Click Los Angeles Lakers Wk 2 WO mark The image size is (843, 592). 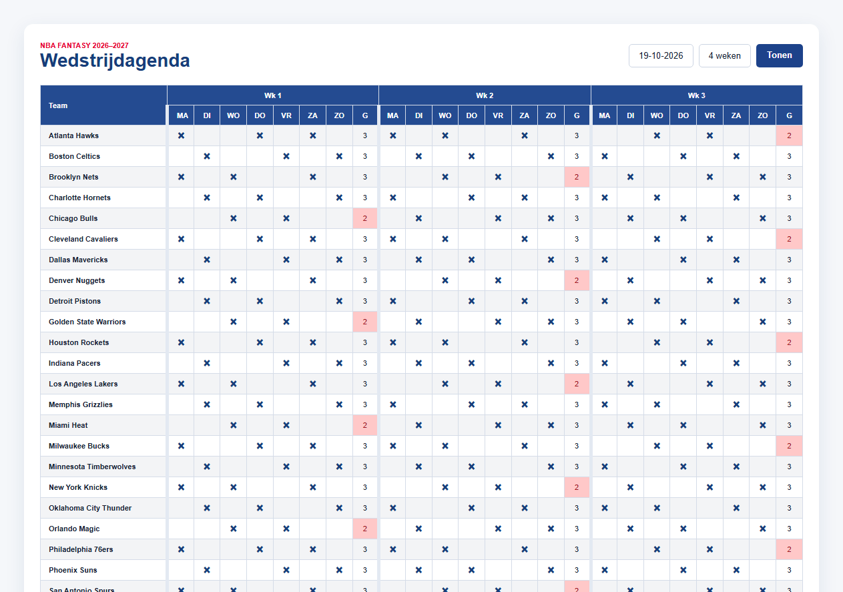point(445,384)
